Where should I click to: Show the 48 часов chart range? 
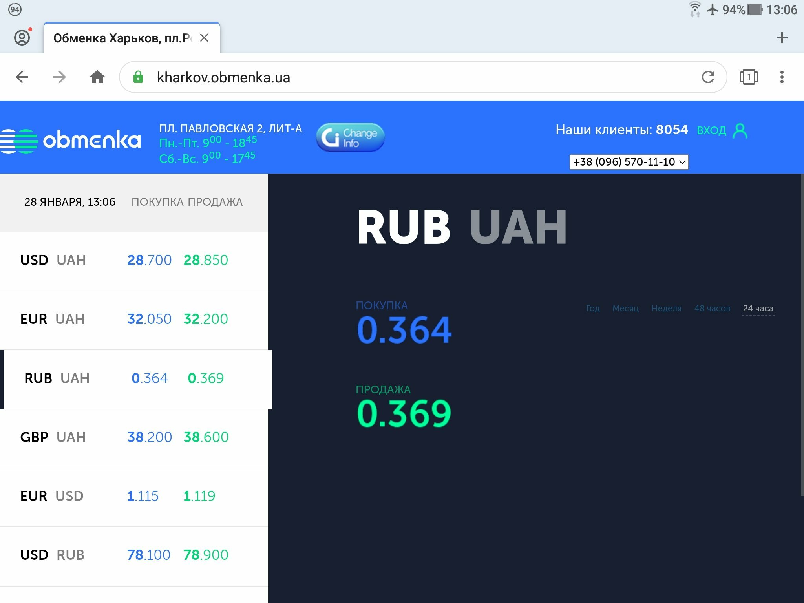pyautogui.click(x=712, y=309)
